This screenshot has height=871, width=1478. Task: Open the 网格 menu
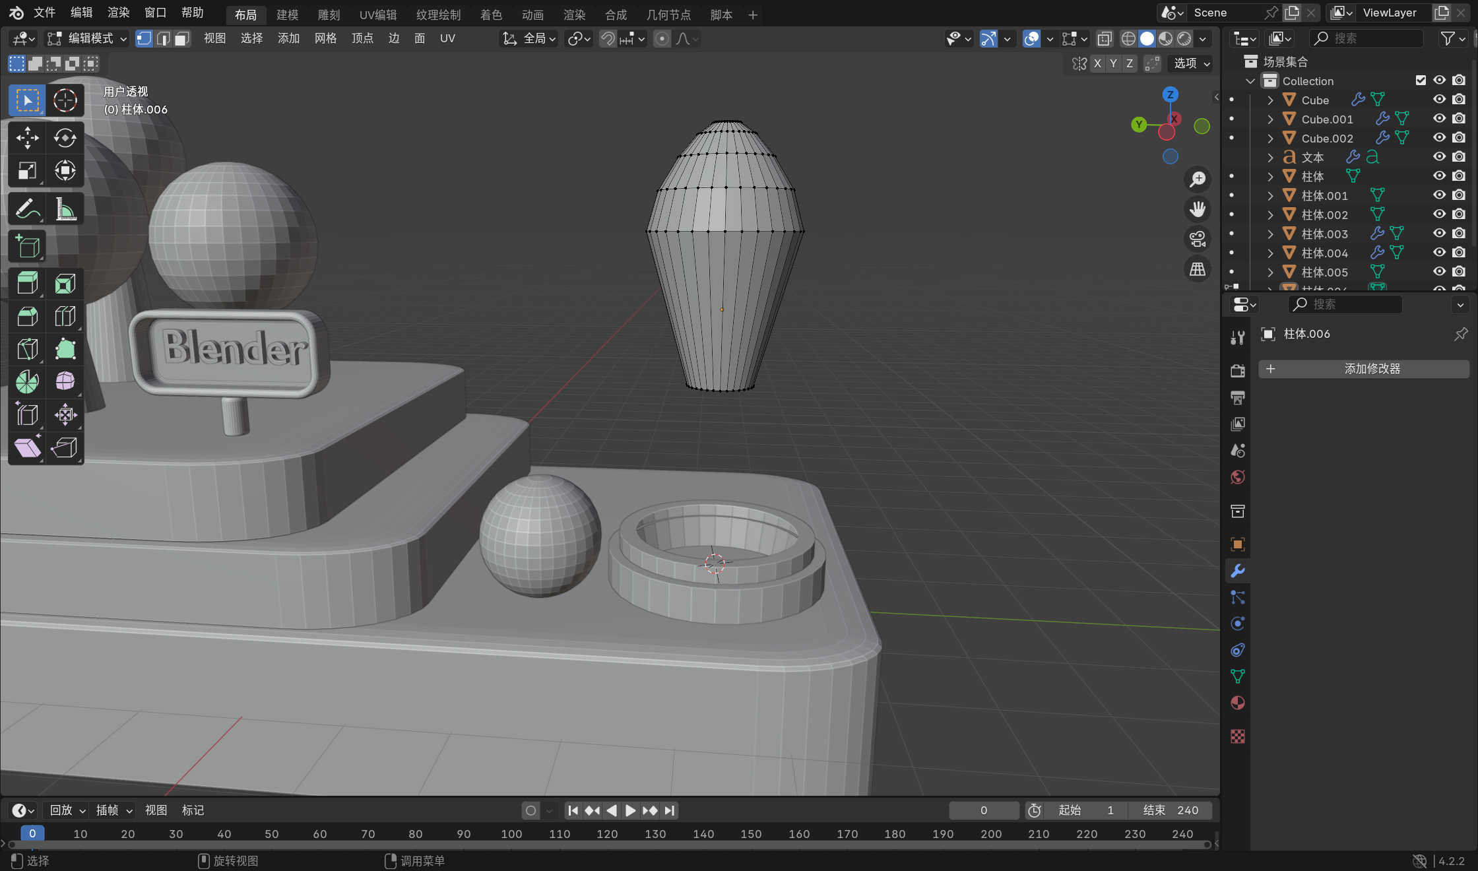(325, 38)
